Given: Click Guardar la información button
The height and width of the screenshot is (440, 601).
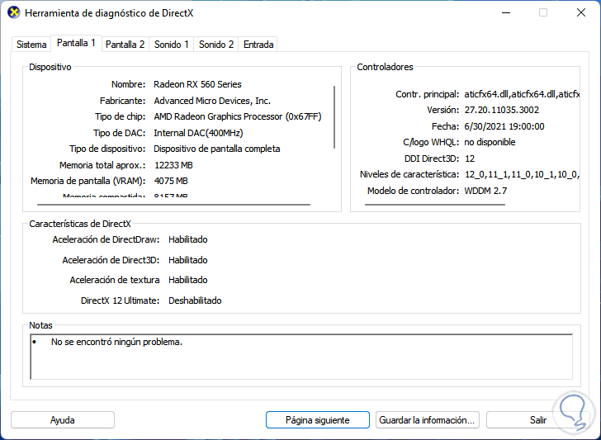Looking at the screenshot, I should (428, 420).
